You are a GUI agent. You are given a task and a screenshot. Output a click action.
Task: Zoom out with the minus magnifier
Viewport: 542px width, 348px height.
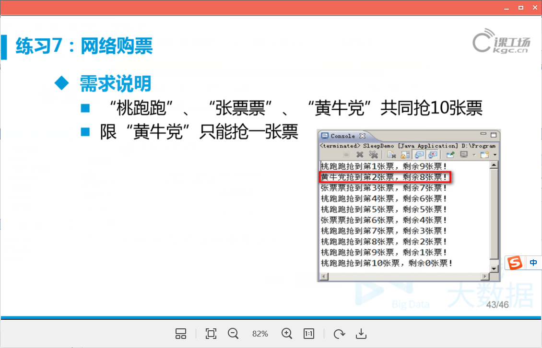tap(233, 334)
